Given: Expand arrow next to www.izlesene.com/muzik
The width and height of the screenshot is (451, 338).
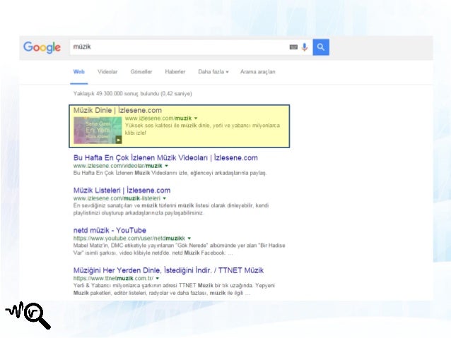Looking at the screenshot, I should pos(196,119).
